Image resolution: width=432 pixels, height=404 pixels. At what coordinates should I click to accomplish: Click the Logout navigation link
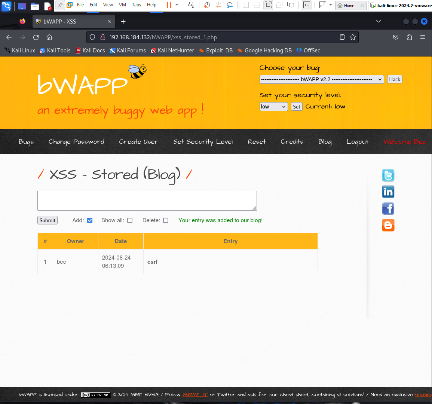click(357, 142)
